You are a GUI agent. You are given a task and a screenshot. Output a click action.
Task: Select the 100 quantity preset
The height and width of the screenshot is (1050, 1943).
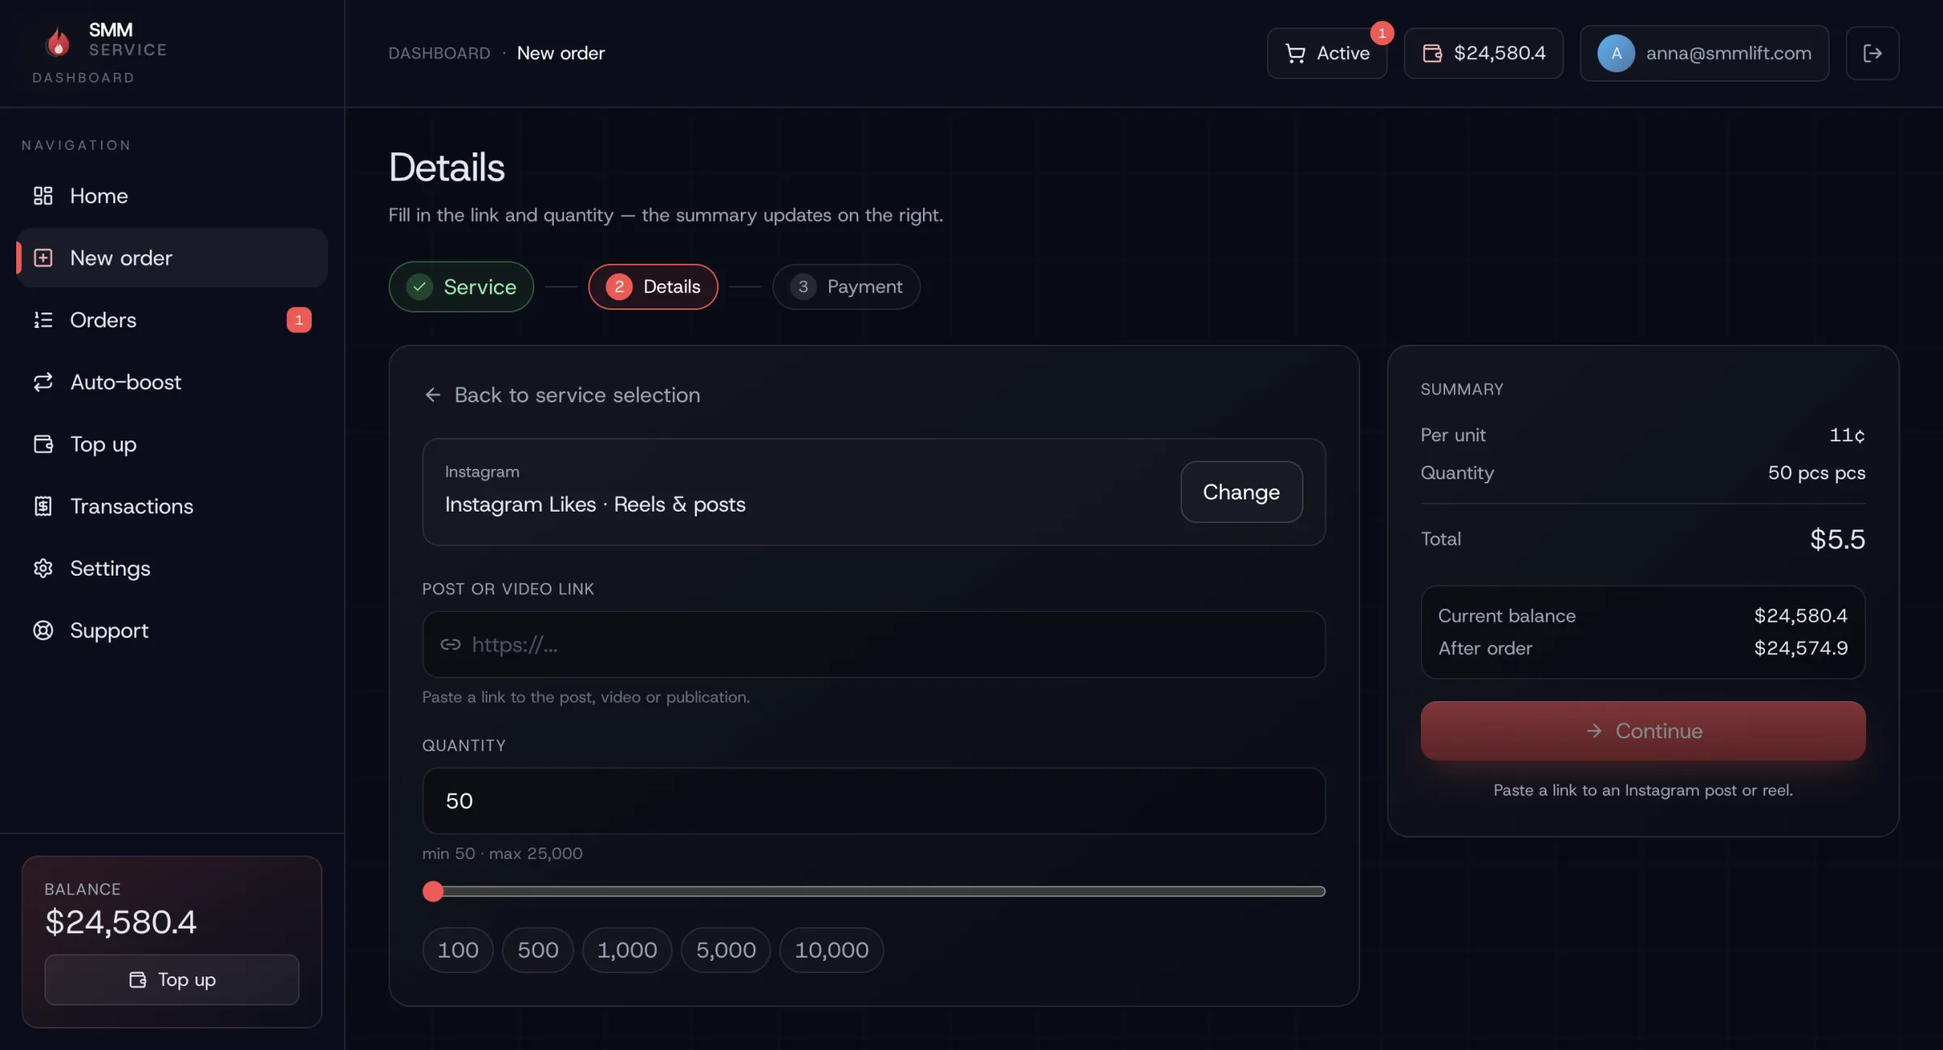[x=457, y=950]
